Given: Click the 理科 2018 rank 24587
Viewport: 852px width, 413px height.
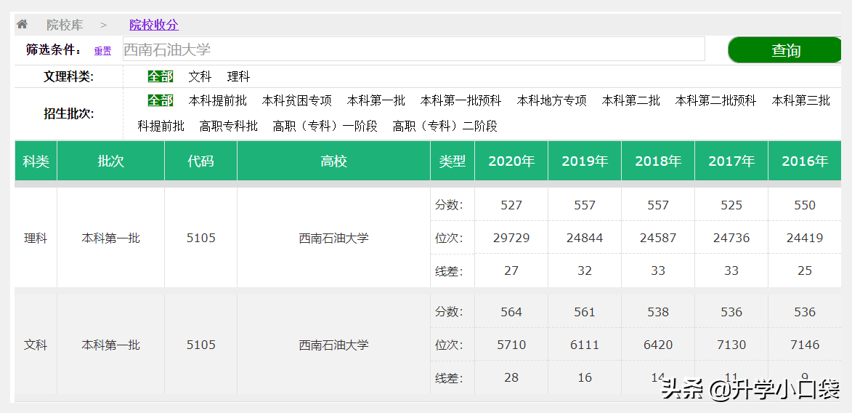Looking at the screenshot, I should pos(658,238).
